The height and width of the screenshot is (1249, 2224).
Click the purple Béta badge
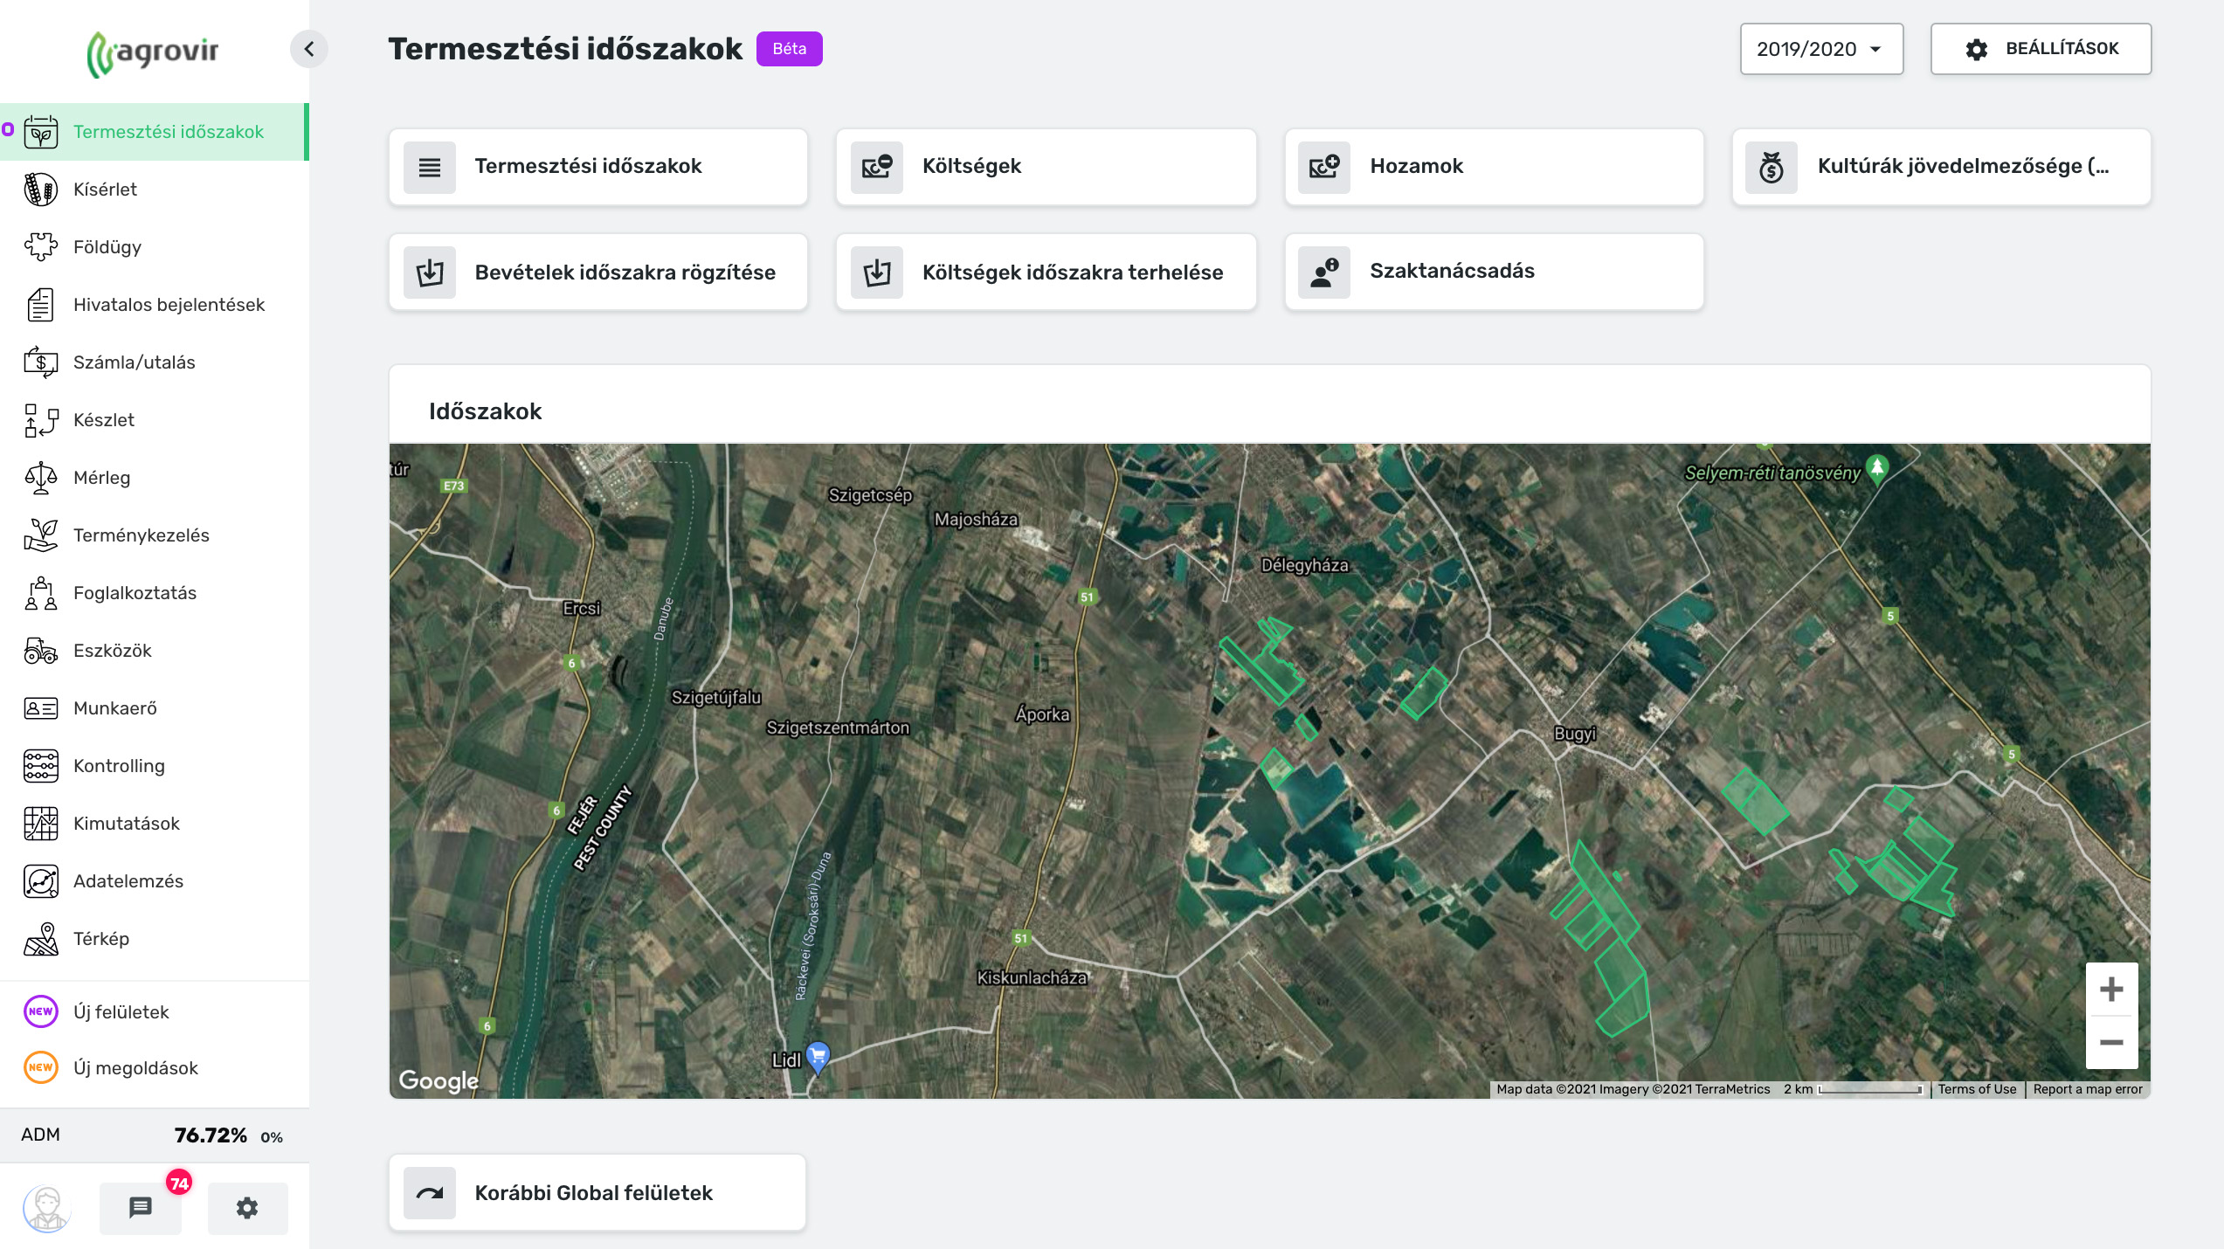click(x=789, y=49)
